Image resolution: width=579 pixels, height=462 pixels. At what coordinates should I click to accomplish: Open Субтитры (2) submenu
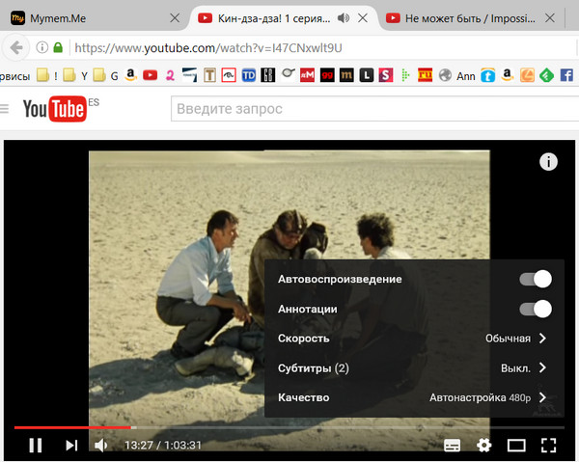click(x=413, y=367)
